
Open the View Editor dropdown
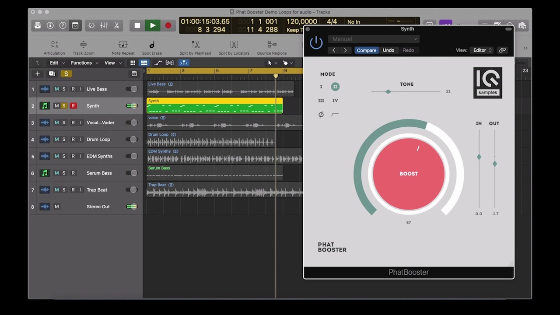point(482,50)
